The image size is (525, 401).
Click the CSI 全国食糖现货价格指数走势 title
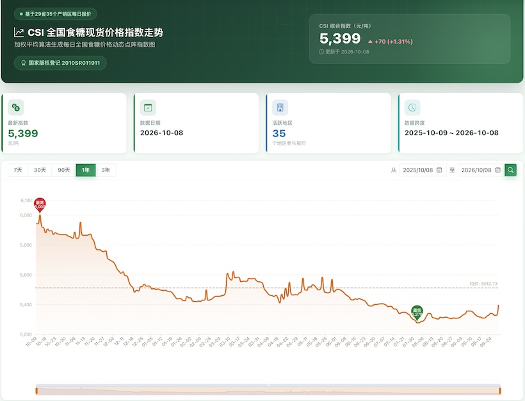(95, 33)
